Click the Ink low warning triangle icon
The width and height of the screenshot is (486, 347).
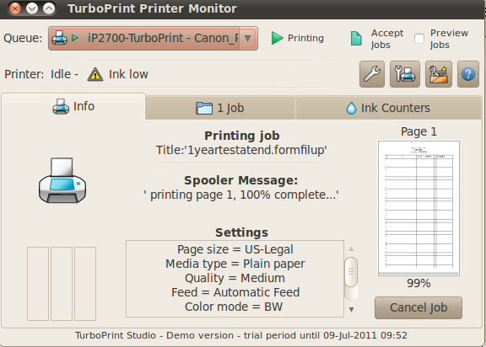pos(95,74)
